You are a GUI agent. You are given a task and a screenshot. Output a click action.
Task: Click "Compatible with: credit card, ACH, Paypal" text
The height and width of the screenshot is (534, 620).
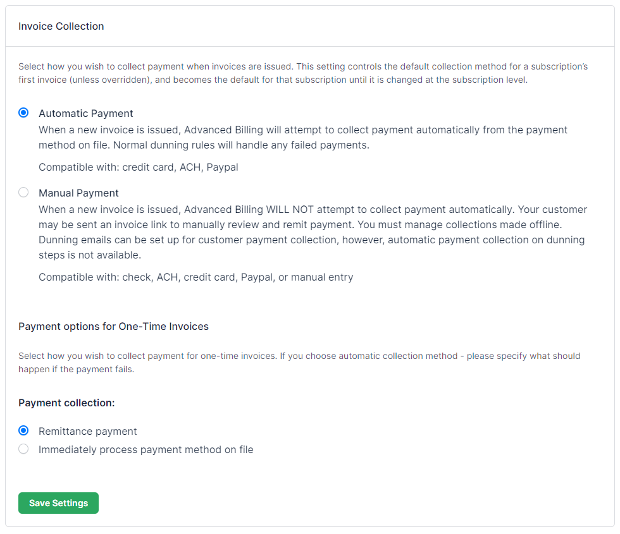(138, 167)
